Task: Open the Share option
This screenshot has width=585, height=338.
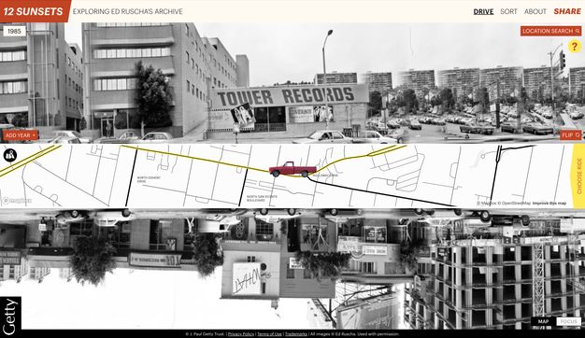Action: (567, 11)
